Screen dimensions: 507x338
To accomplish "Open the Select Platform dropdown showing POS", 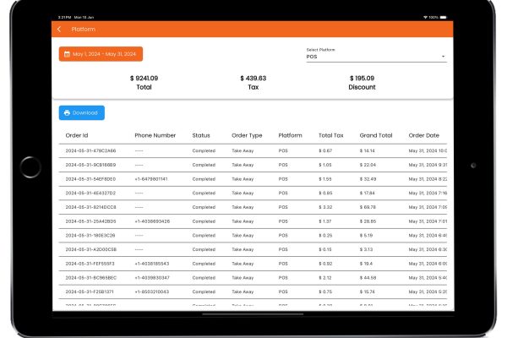I will 374,57.
